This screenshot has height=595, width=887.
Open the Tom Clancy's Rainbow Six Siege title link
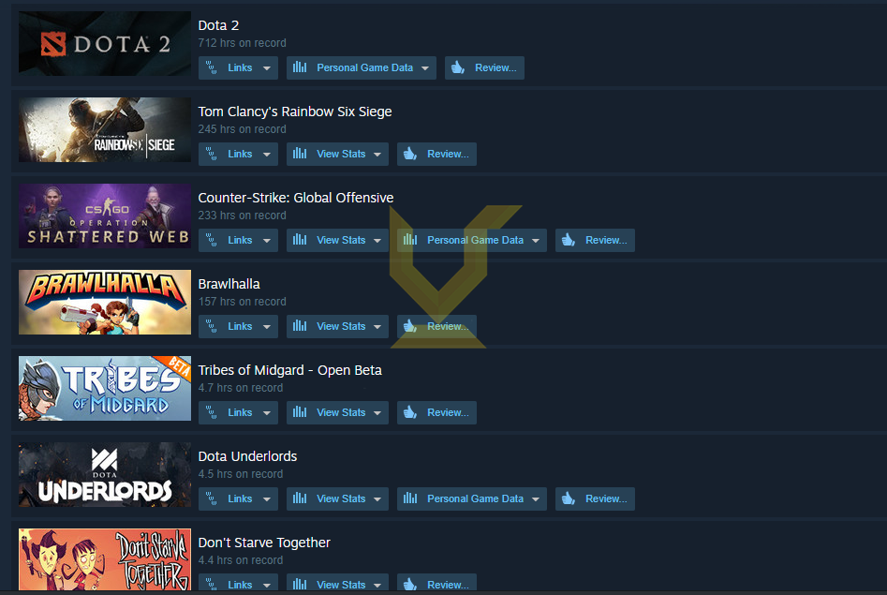point(295,112)
